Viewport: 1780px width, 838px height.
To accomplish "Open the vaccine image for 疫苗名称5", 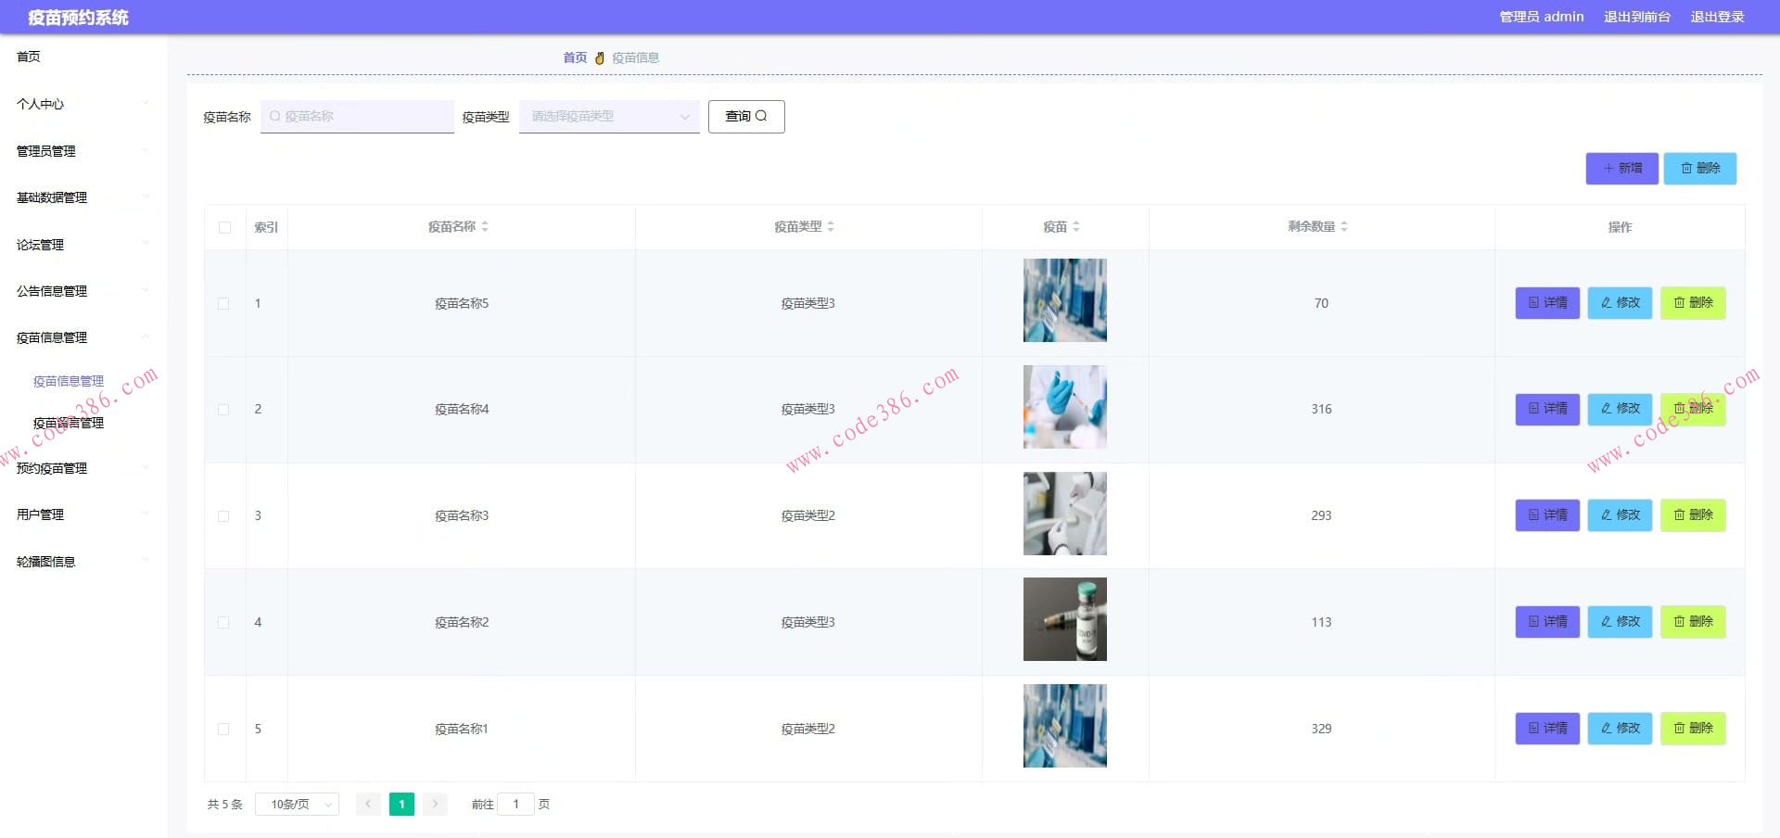I will (1065, 300).
